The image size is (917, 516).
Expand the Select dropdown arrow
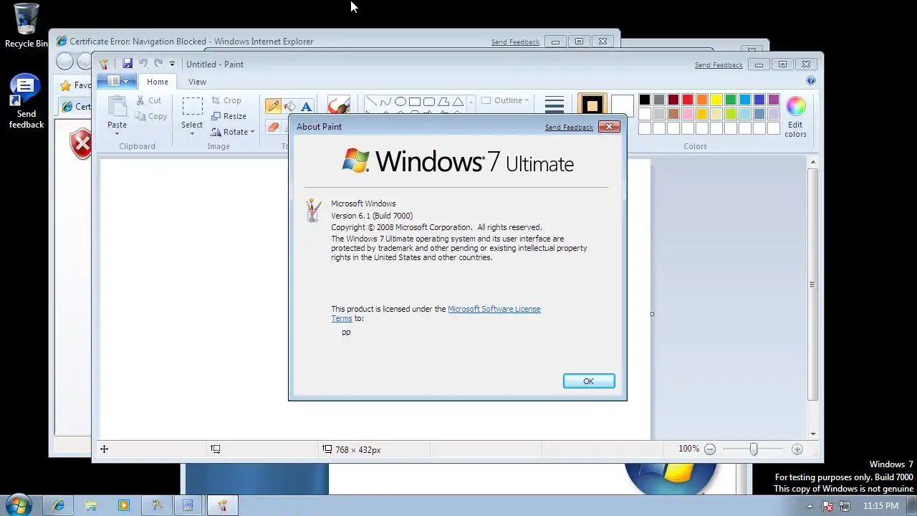tap(192, 134)
